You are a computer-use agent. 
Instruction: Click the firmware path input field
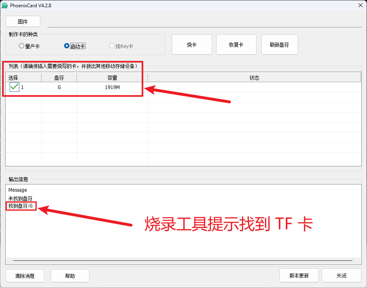(204, 22)
